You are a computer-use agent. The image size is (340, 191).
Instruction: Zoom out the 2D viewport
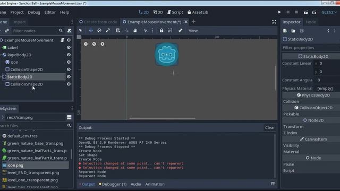tap(86, 44)
